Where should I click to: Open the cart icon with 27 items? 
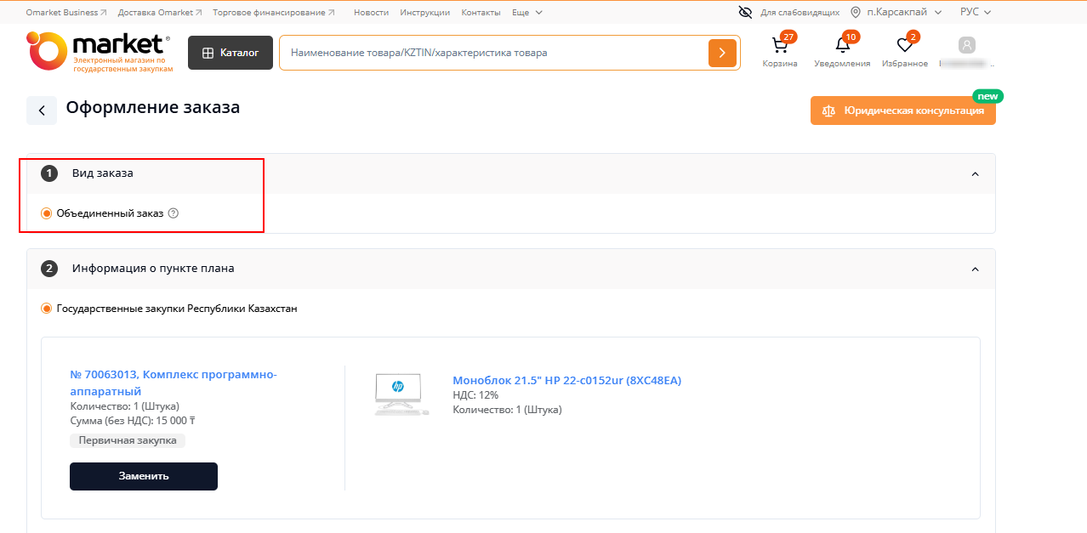(780, 46)
